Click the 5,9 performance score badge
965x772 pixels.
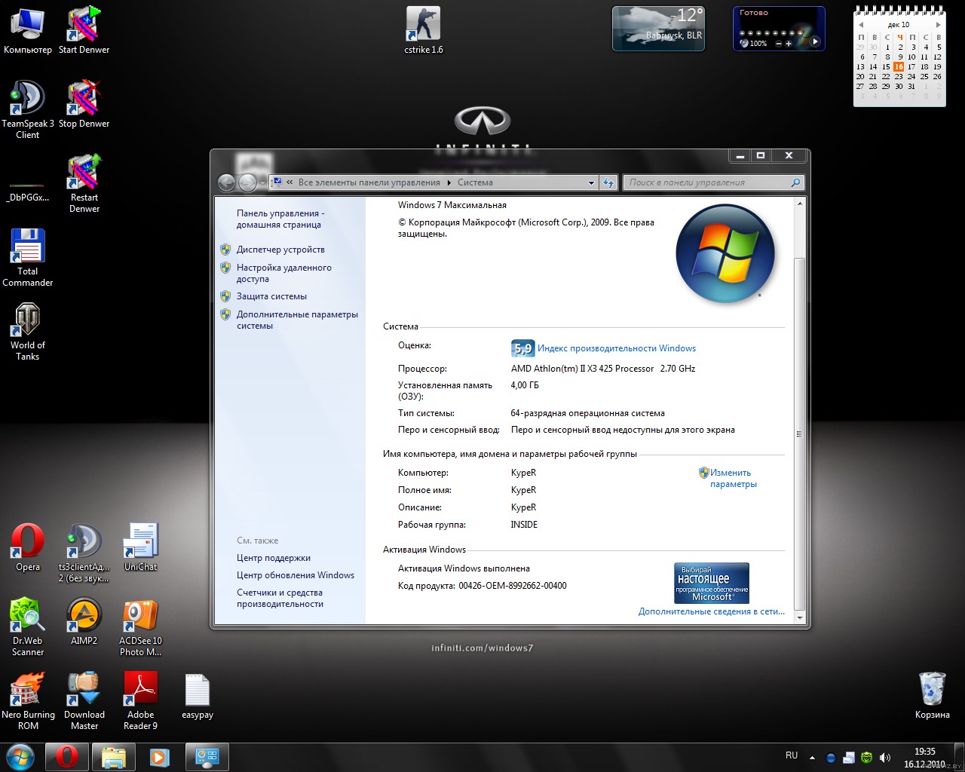point(522,348)
